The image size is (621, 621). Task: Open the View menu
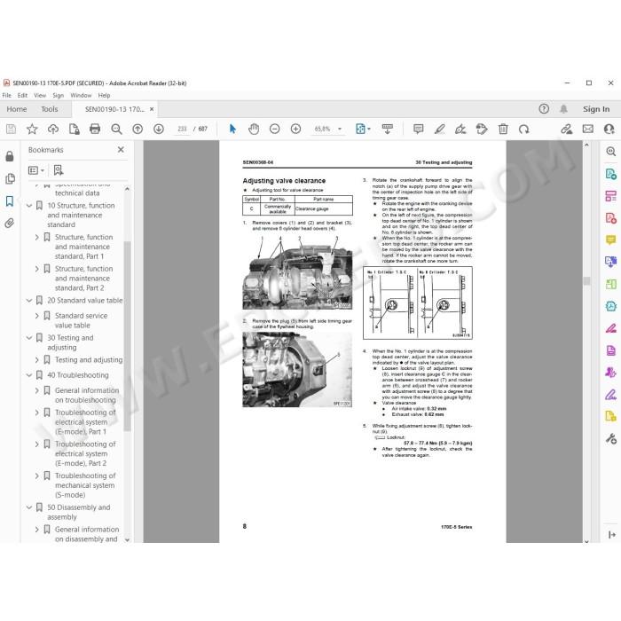pos(40,95)
